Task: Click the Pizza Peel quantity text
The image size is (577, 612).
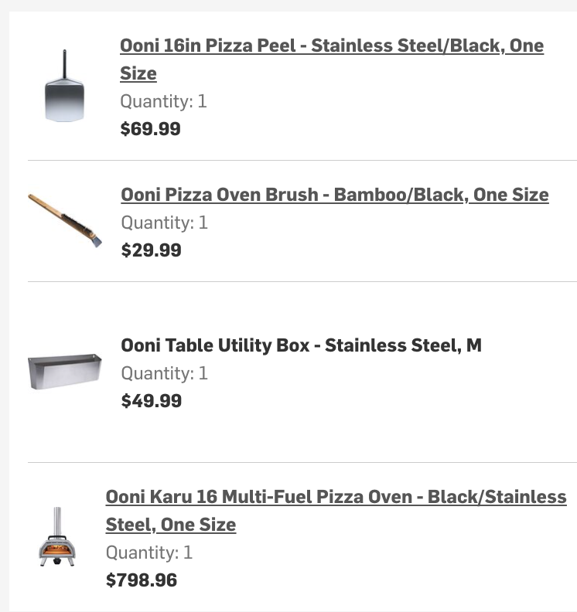Action: coord(163,101)
